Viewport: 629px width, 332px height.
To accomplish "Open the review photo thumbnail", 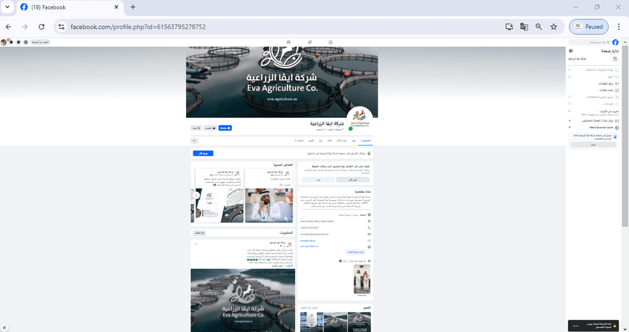I will (x=362, y=279).
